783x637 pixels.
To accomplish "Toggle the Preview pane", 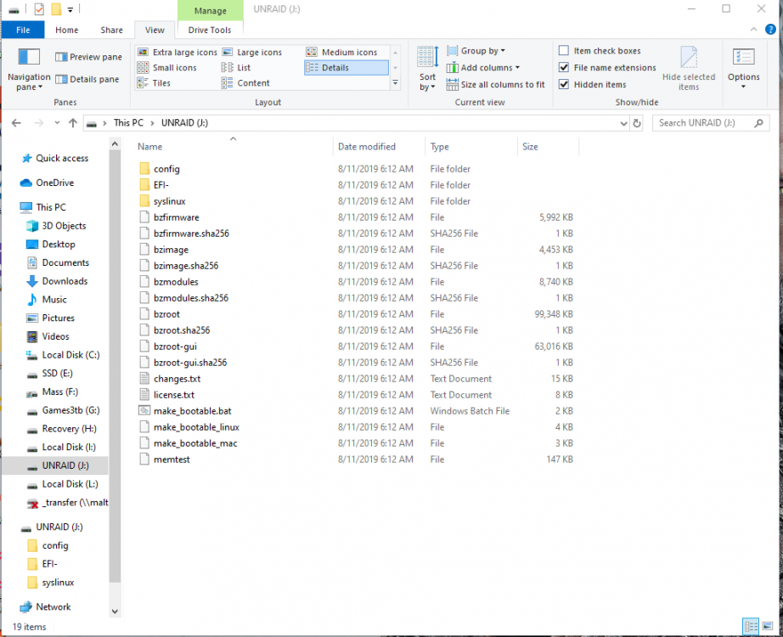I will (88, 57).
